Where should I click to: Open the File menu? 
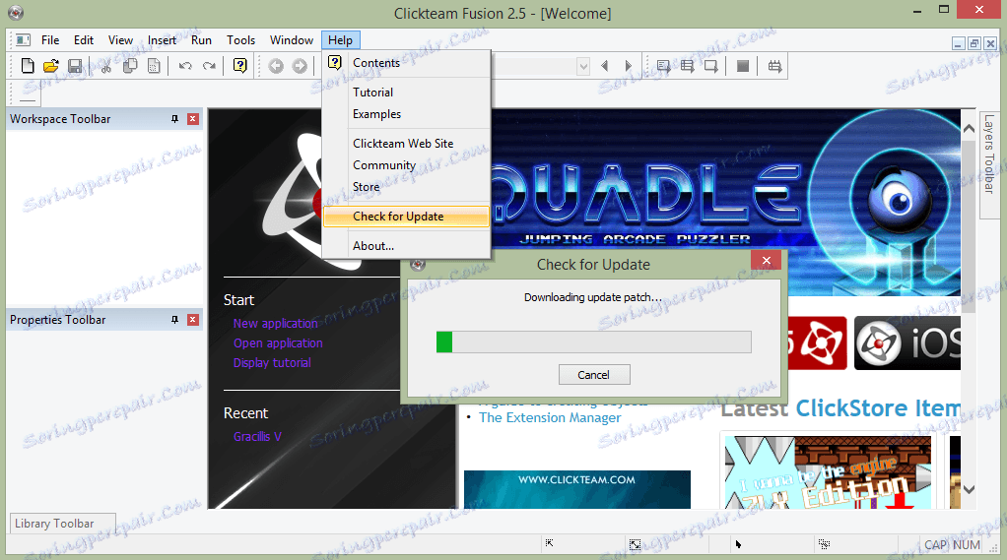tap(50, 39)
